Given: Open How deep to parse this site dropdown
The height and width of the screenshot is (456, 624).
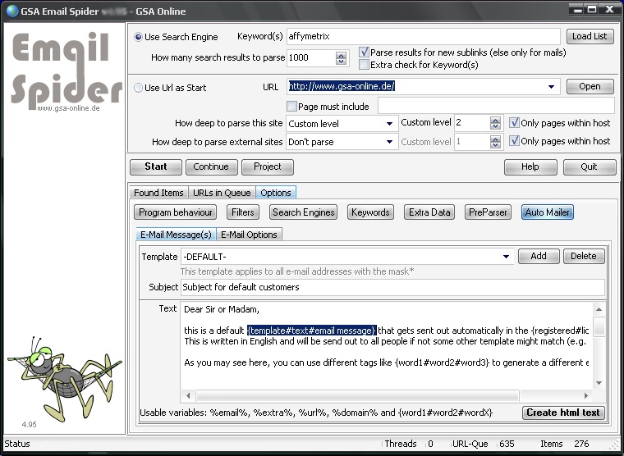Looking at the screenshot, I should [390, 124].
